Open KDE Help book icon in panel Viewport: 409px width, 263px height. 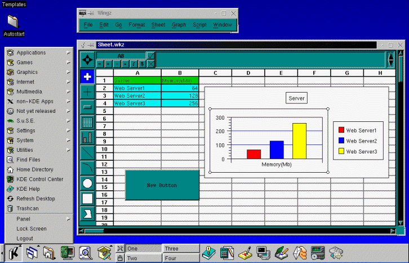[208, 253]
